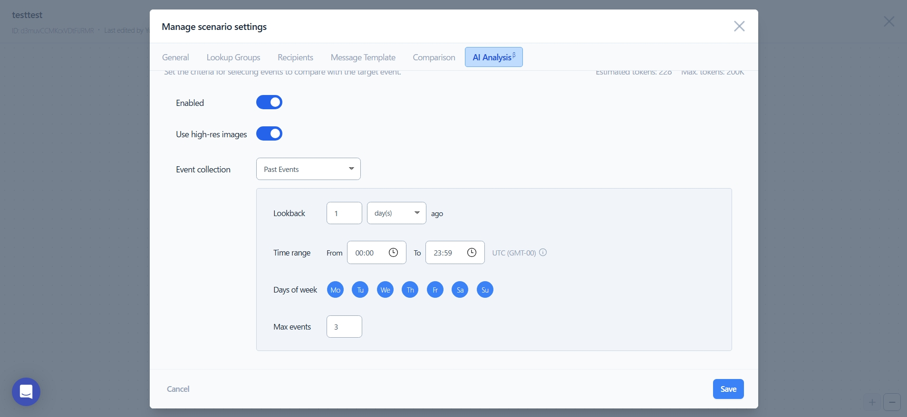This screenshot has width=907, height=417.
Task: Toggle Saturday in Days of week
Action: pyautogui.click(x=460, y=290)
